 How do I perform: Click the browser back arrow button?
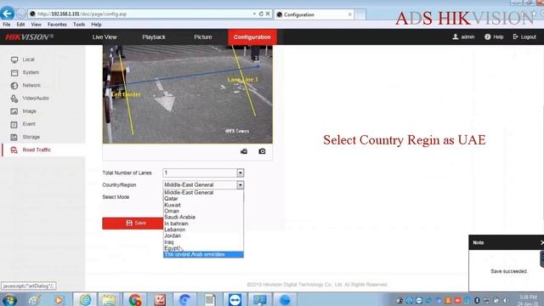click(x=8, y=14)
